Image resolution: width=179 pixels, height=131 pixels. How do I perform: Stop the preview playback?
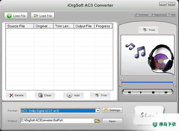click(153, 92)
